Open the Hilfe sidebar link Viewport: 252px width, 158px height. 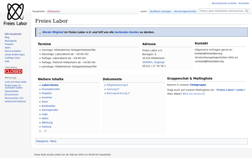point(7,62)
